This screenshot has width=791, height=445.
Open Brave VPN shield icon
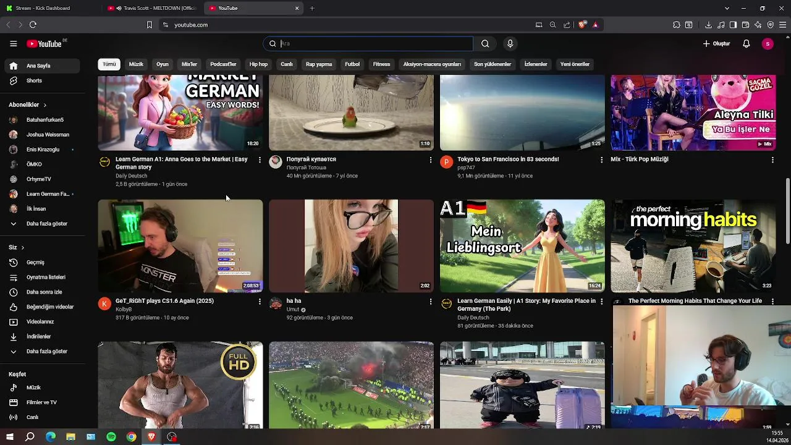[x=770, y=25]
